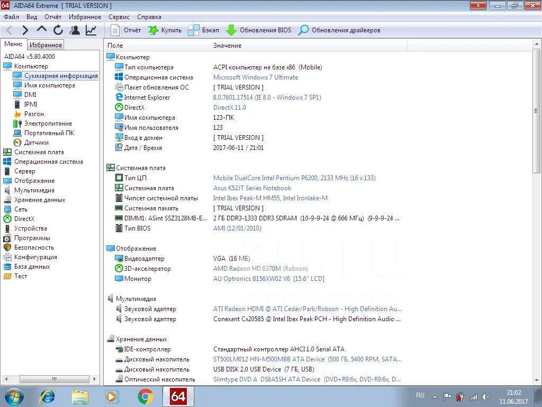
Task: Open DMI in the sidebar tree
Action: pyautogui.click(x=30, y=95)
